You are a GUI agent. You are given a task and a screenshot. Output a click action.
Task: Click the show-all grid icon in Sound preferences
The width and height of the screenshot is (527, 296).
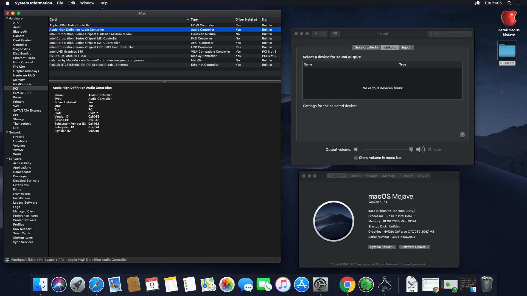(335, 34)
